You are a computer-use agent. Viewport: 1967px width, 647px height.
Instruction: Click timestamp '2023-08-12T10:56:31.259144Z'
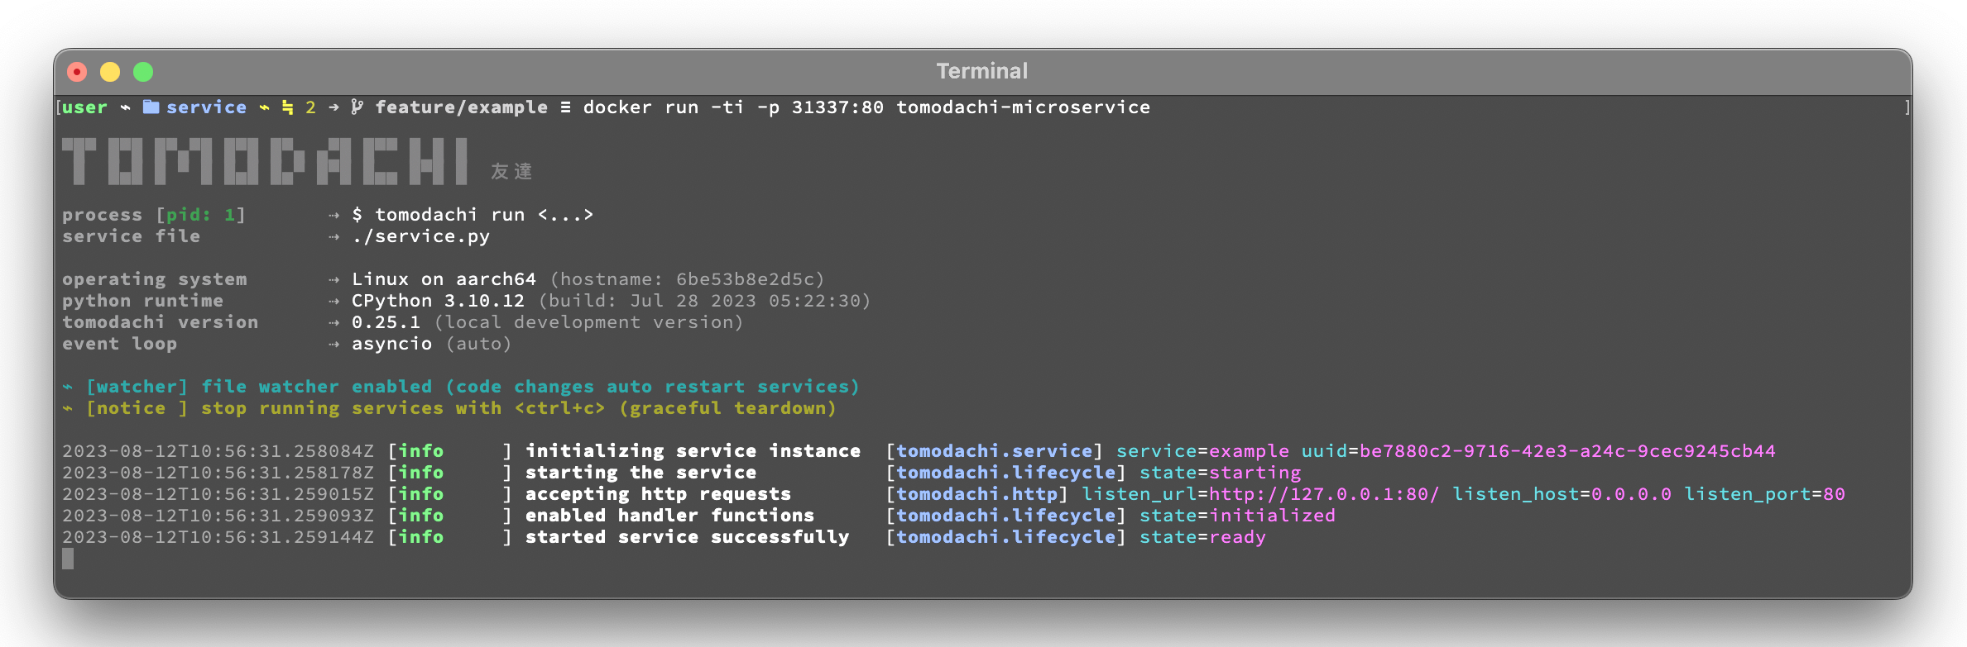(x=218, y=537)
